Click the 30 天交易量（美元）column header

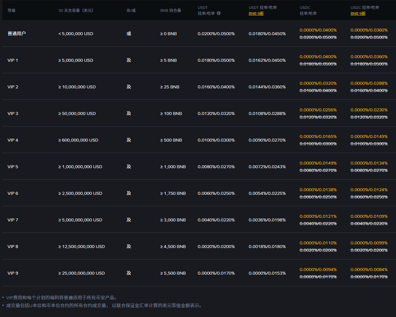point(76,10)
